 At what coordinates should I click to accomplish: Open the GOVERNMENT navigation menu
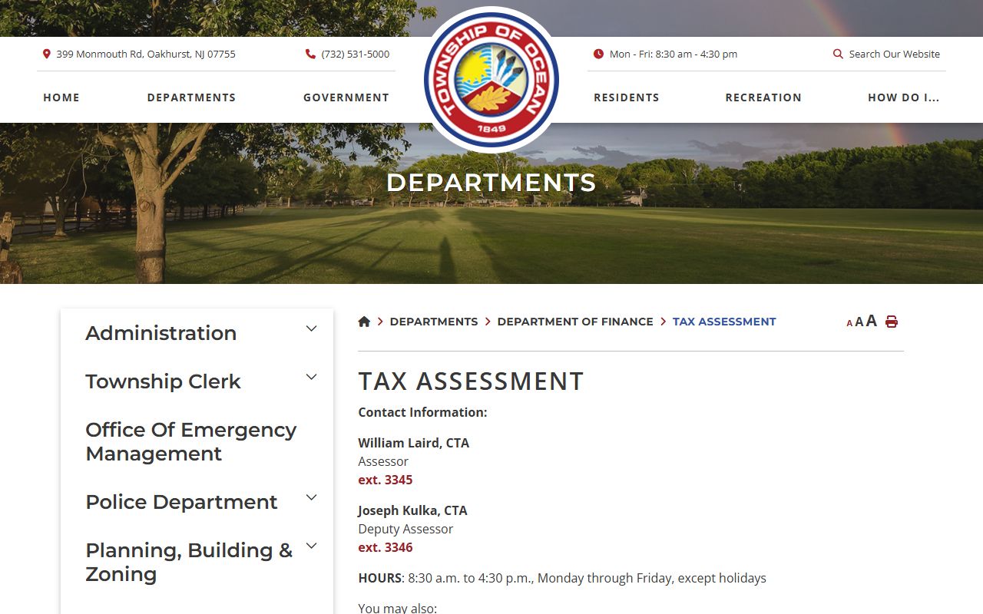click(x=346, y=97)
